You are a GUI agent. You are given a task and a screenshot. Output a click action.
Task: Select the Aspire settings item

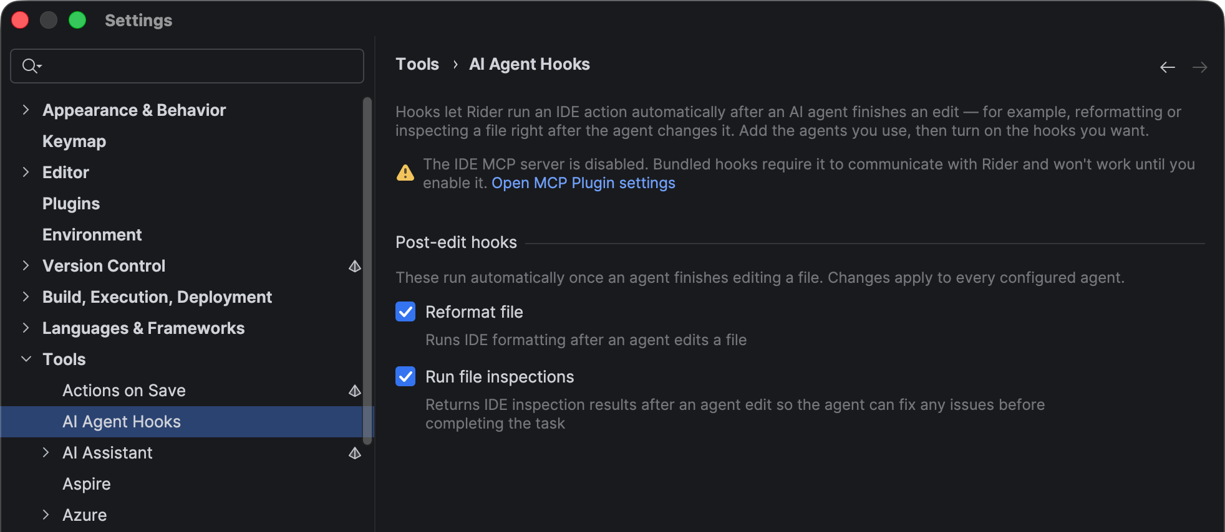(87, 484)
